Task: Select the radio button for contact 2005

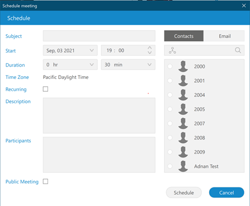Action: click(x=170, y=109)
